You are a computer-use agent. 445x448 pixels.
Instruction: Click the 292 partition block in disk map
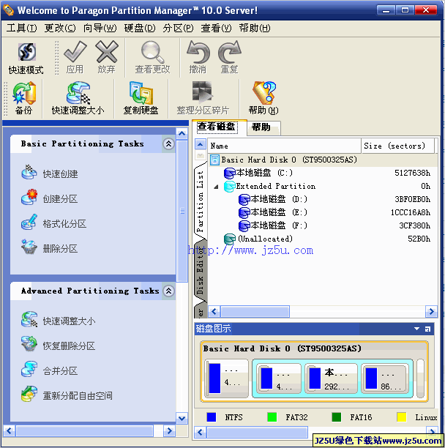pyautogui.click(x=331, y=378)
